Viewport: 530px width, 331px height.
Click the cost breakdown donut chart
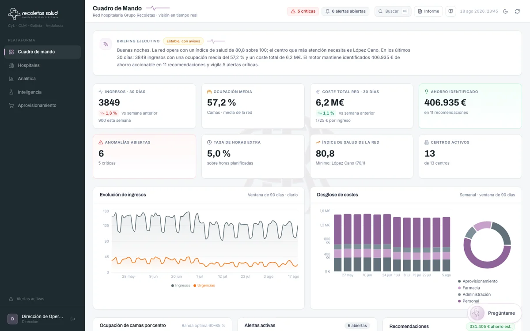point(487,245)
